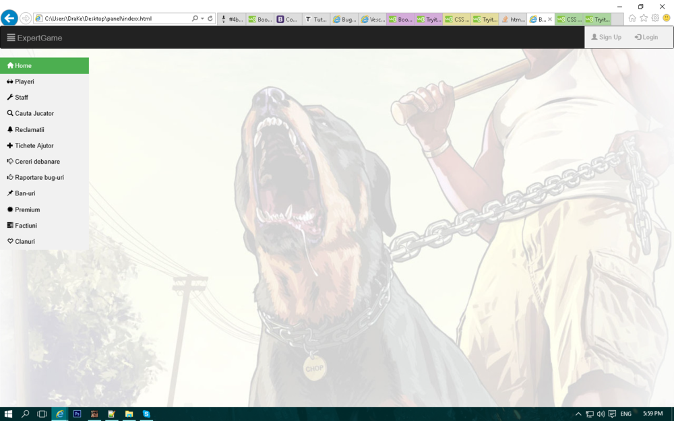Open Premium via its badge icon

[10, 209]
